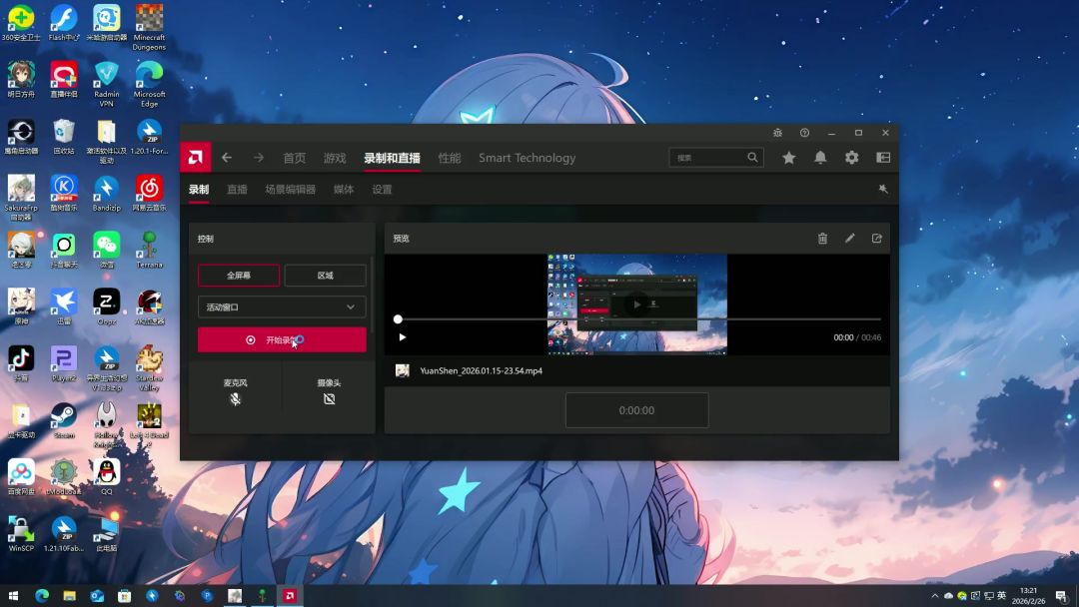Click the preview timeline track
The height and width of the screenshot is (607, 1079).
tap(640, 318)
